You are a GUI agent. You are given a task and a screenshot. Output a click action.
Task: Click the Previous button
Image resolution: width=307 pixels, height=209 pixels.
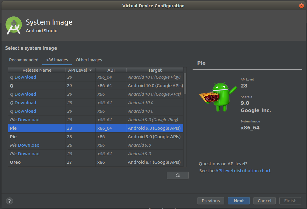click(x=211, y=201)
